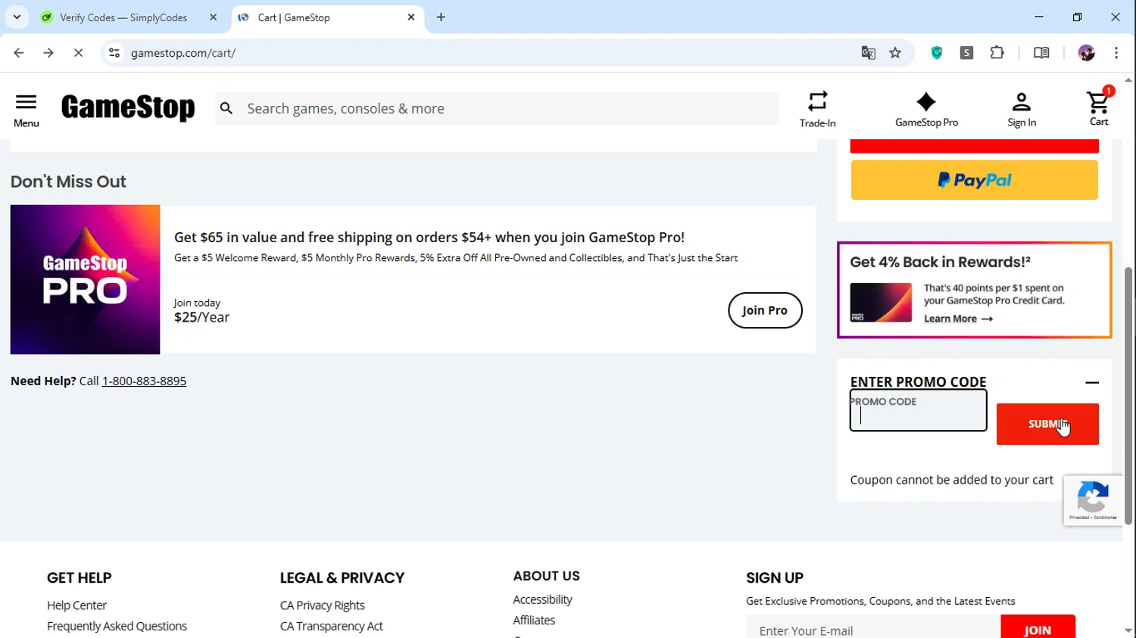Image resolution: width=1136 pixels, height=638 pixels.
Task: Open the Chrome profile avatar
Action: coord(1086,53)
